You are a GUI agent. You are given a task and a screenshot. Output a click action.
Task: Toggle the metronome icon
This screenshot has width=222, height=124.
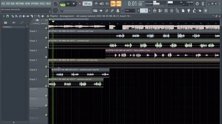[96, 4]
